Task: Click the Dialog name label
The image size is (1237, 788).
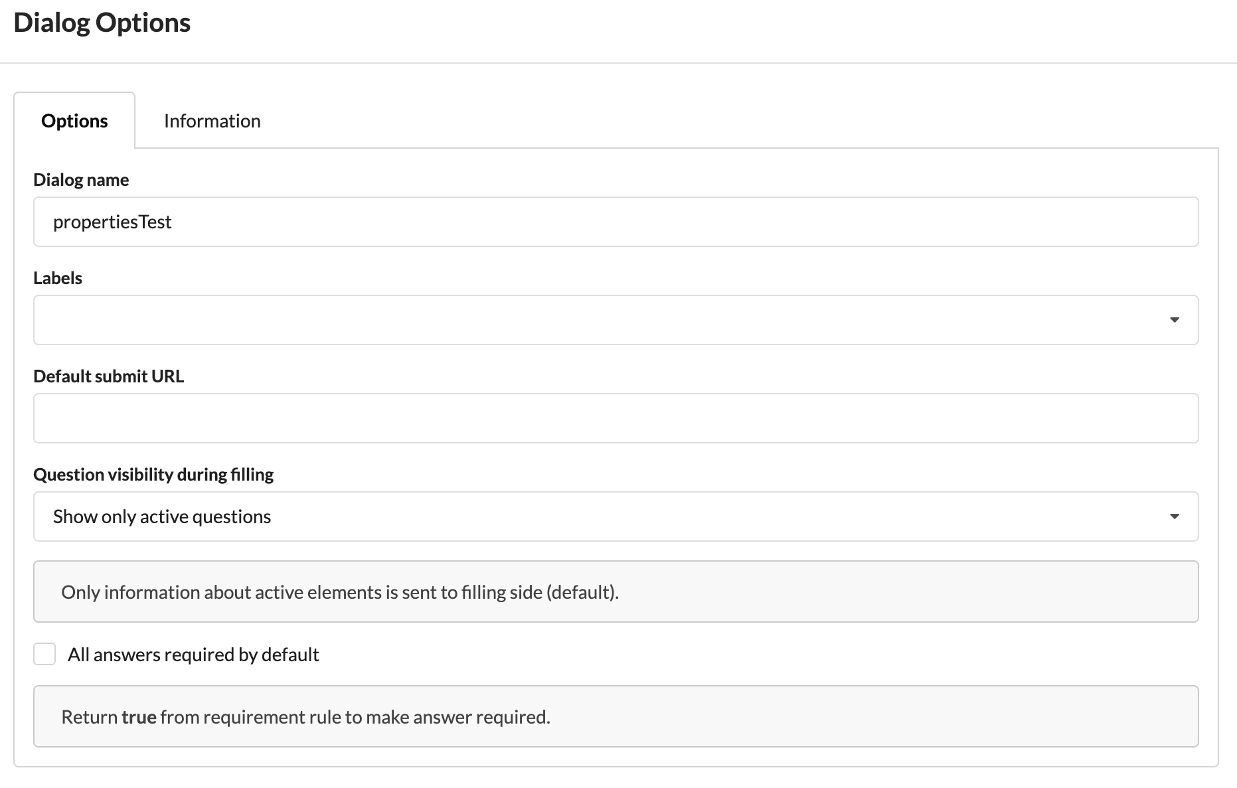Action: click(80, 179)
